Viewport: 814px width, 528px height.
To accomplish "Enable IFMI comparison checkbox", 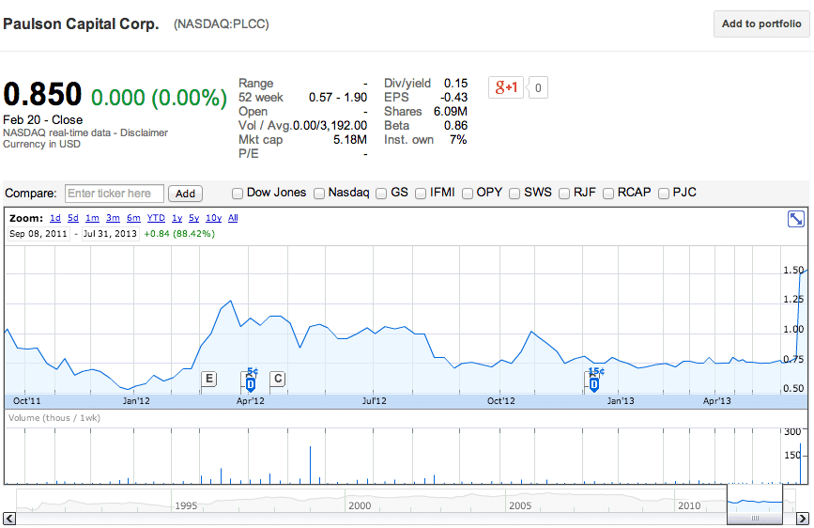I will coord(421,194).
